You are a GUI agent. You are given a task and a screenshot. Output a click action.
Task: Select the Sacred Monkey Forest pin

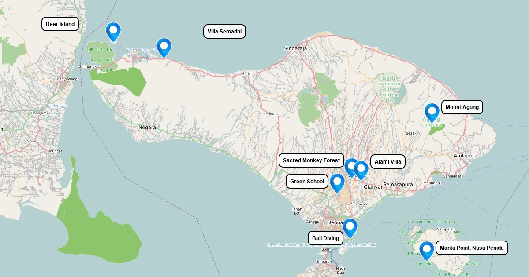tap(350, 166)
